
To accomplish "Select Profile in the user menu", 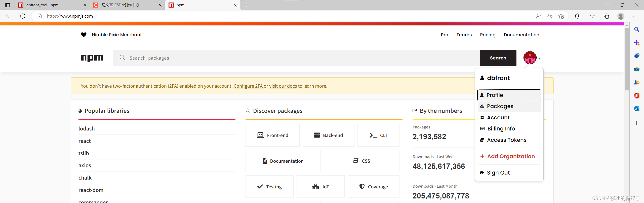I will coord(509,95).
